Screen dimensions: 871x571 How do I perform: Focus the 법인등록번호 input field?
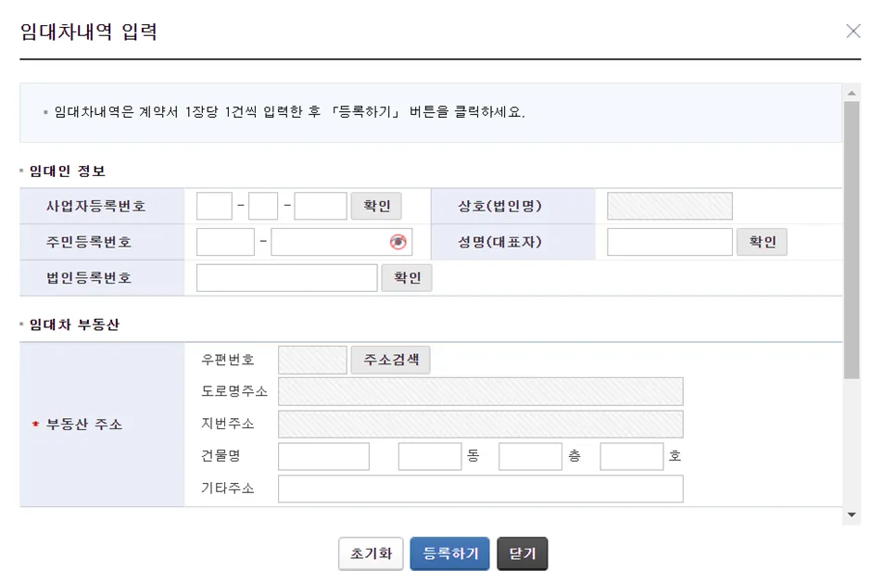tap(286, 278)
